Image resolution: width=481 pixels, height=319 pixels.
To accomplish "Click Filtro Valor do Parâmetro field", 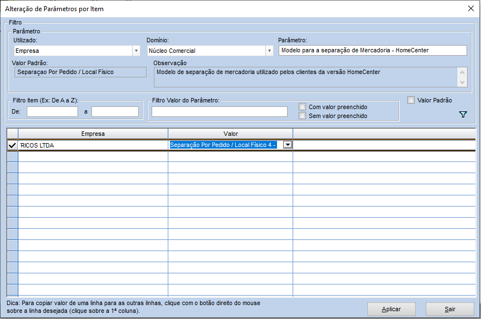I will pos(220,111).
